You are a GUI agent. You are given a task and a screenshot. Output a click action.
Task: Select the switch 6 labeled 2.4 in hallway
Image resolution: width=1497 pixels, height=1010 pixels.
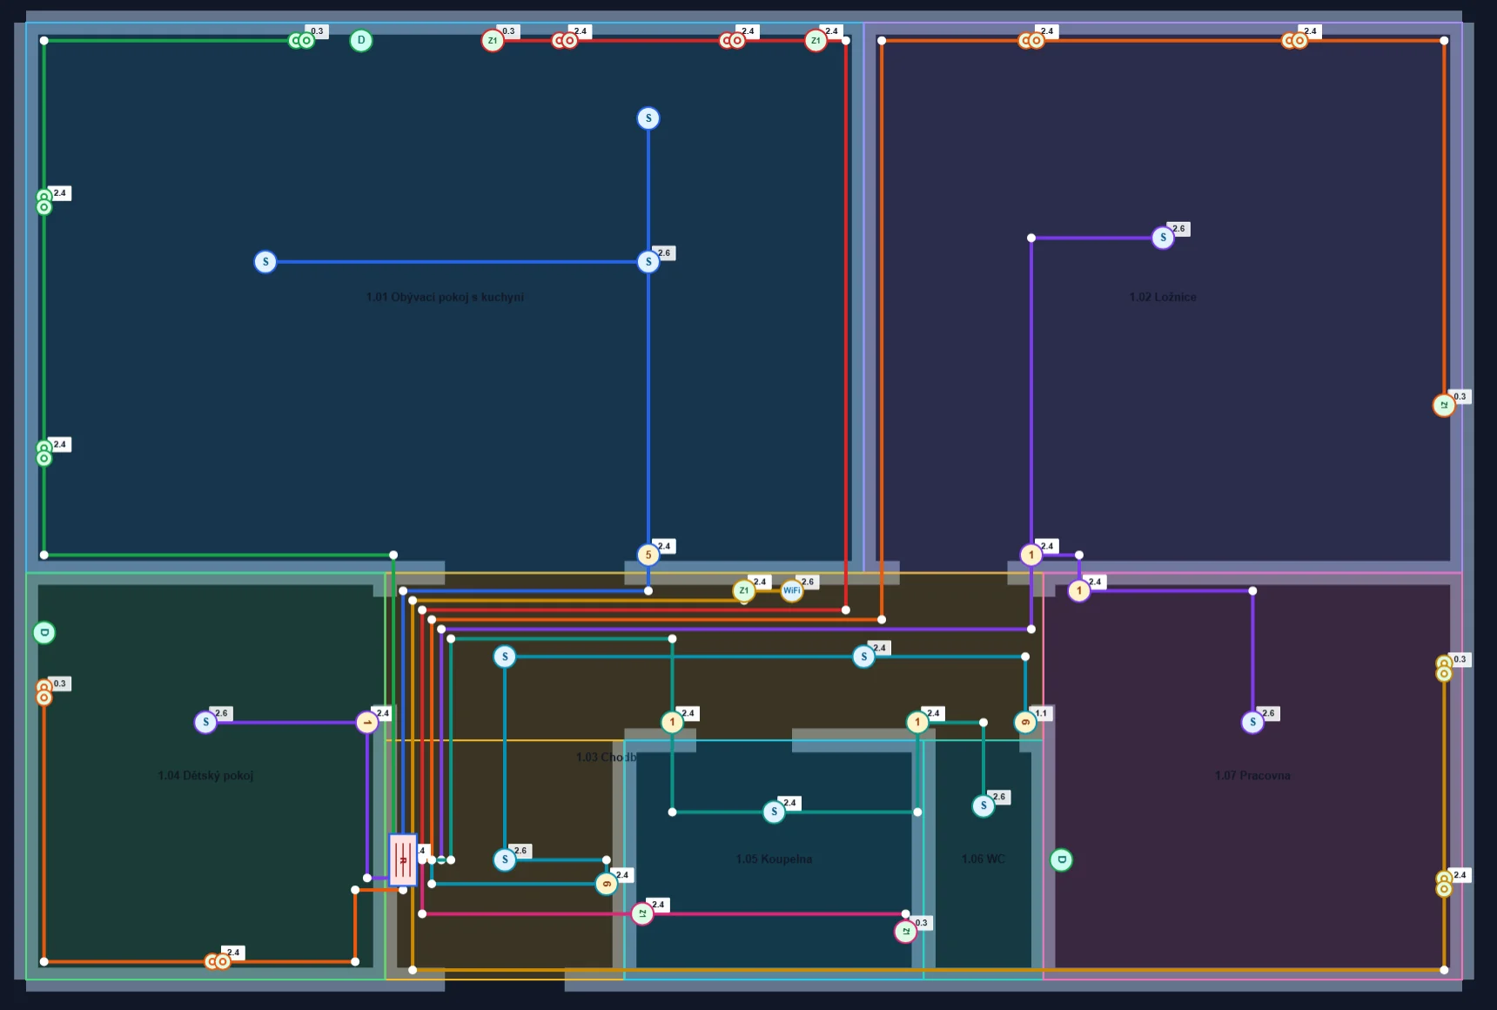[607, 884]
